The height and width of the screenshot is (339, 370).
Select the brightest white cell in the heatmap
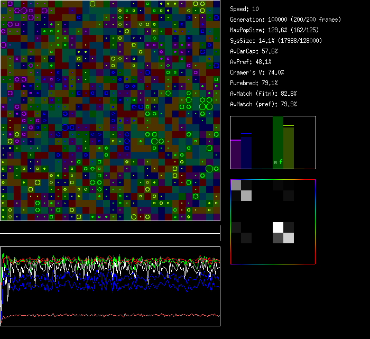pos(278,227)
